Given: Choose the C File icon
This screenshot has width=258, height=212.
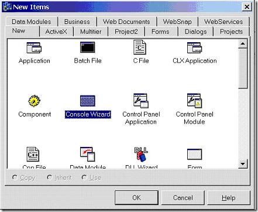Looking at the screenshot, I should pos(140,47).
